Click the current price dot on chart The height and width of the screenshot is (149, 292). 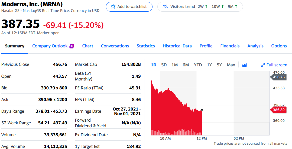coord(202,110)
